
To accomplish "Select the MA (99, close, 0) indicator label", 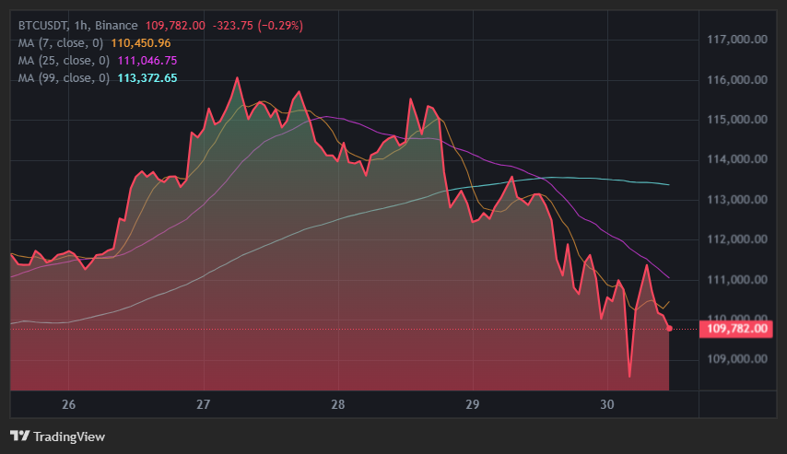I will 64,77.
